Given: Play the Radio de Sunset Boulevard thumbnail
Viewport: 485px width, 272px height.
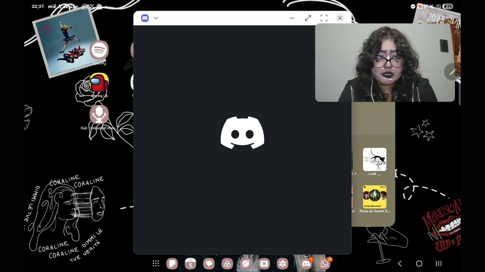Looking at the screenshot, I should click(x=375, y=197).
